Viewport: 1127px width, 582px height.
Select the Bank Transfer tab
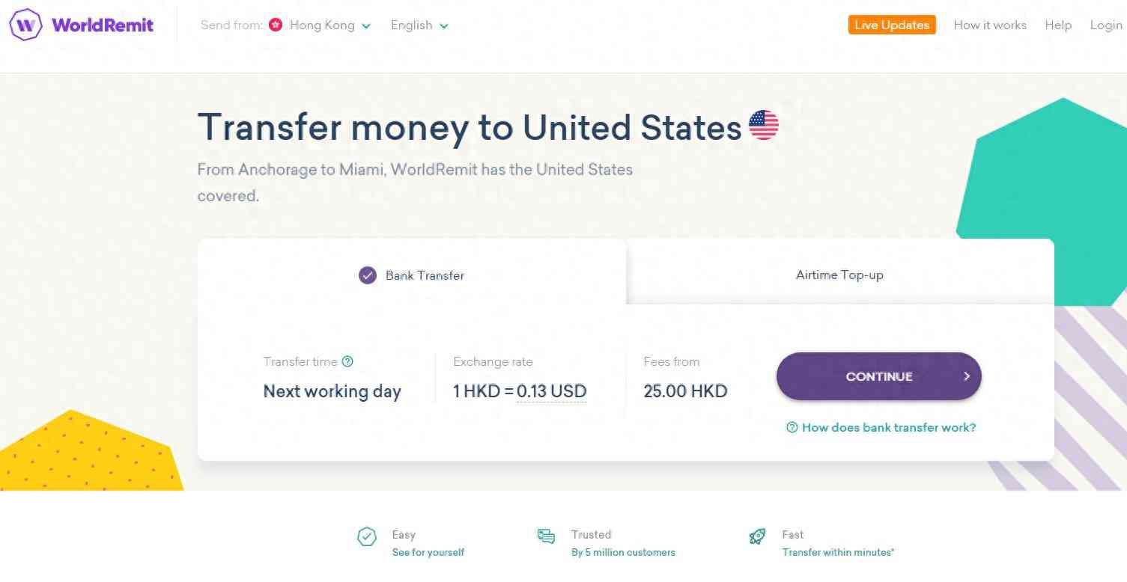click(x=425, y=275)
